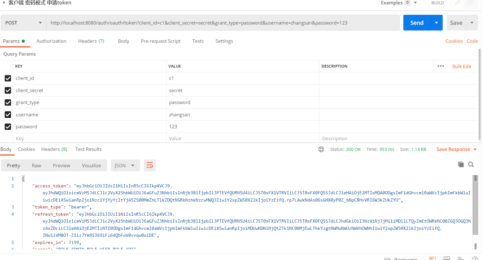482x260 pixels.
Task: Click the "expires_in" value 7199
Action: (74, 242)
